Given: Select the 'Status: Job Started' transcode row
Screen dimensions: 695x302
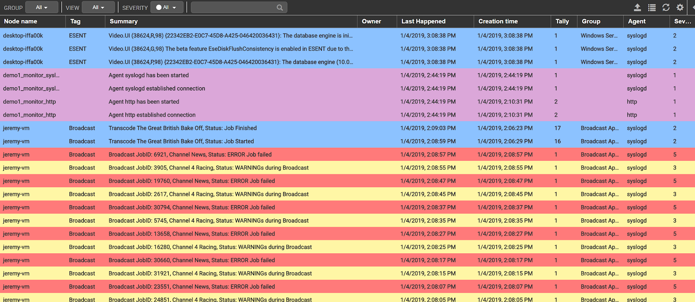Looking at the screenshot, I should (347, 141).
